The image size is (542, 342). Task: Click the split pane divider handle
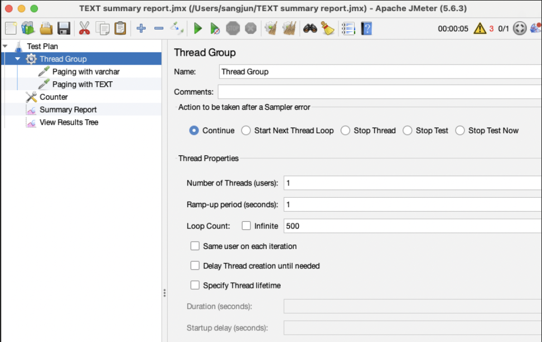tap(164, 293)
